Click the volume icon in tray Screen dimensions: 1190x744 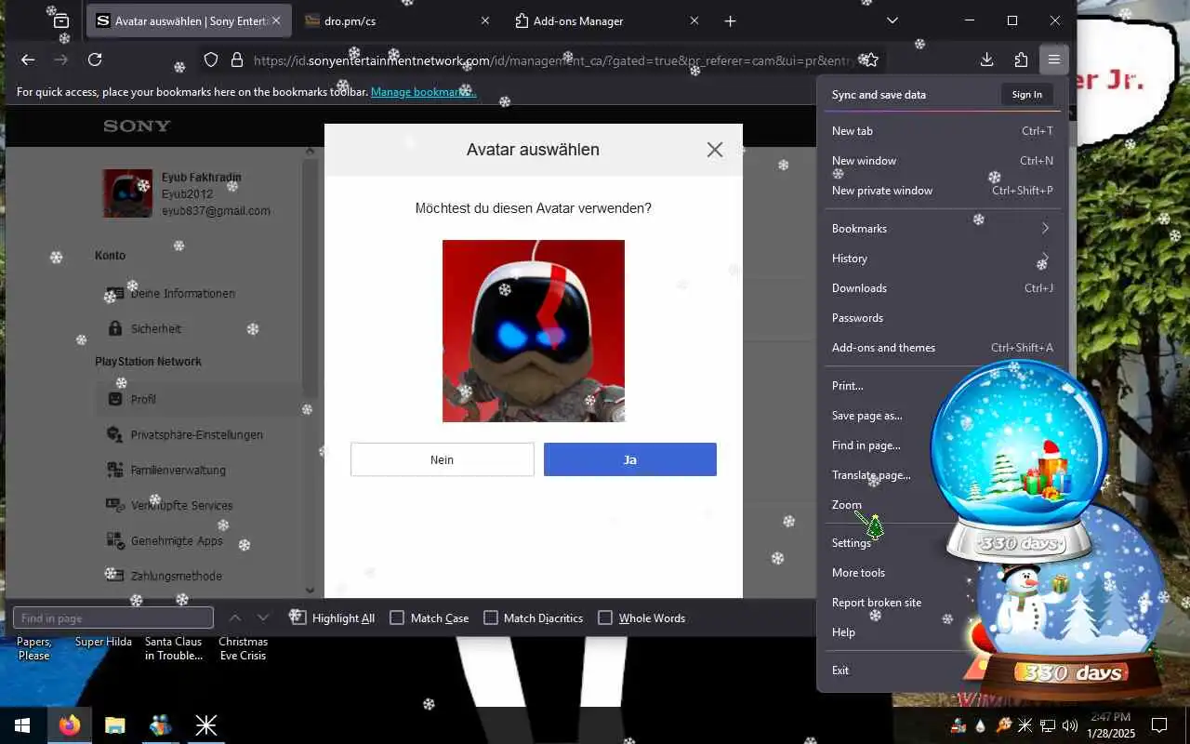(x=1069, y=725)
